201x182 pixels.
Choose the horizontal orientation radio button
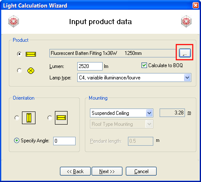click(50, 118)
